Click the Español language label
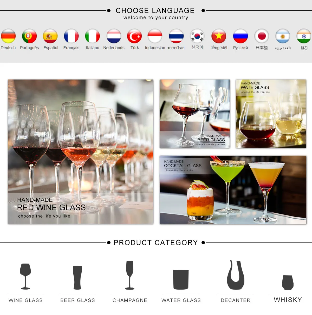312x315 pixels. tap(51, 48)
